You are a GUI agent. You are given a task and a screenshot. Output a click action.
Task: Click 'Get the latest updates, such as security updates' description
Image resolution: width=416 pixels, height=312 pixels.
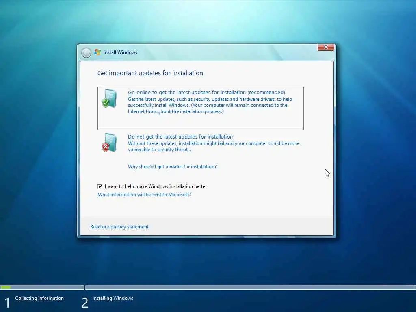[x=210, y=105]
